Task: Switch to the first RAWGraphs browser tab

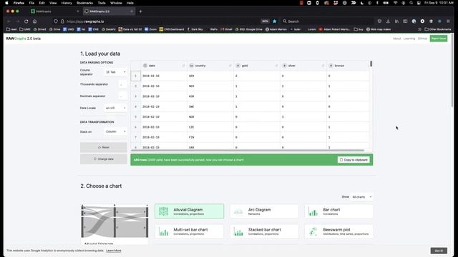Action: 54,11
